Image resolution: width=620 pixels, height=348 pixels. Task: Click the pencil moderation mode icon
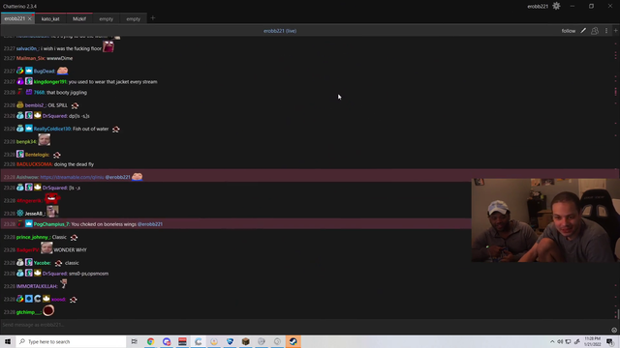coord(583,31)
